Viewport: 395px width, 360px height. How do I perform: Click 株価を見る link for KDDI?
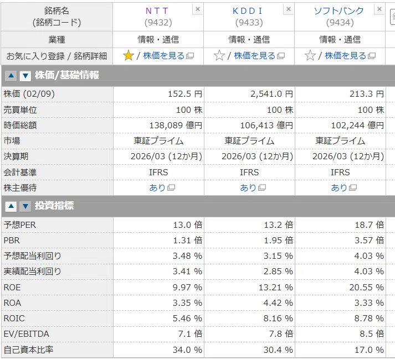[x=255, y=55]
